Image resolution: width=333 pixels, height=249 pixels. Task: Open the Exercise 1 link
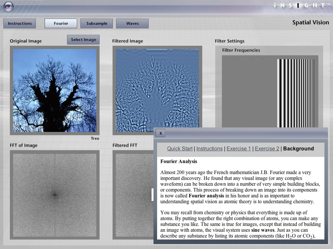pos(239,149)
